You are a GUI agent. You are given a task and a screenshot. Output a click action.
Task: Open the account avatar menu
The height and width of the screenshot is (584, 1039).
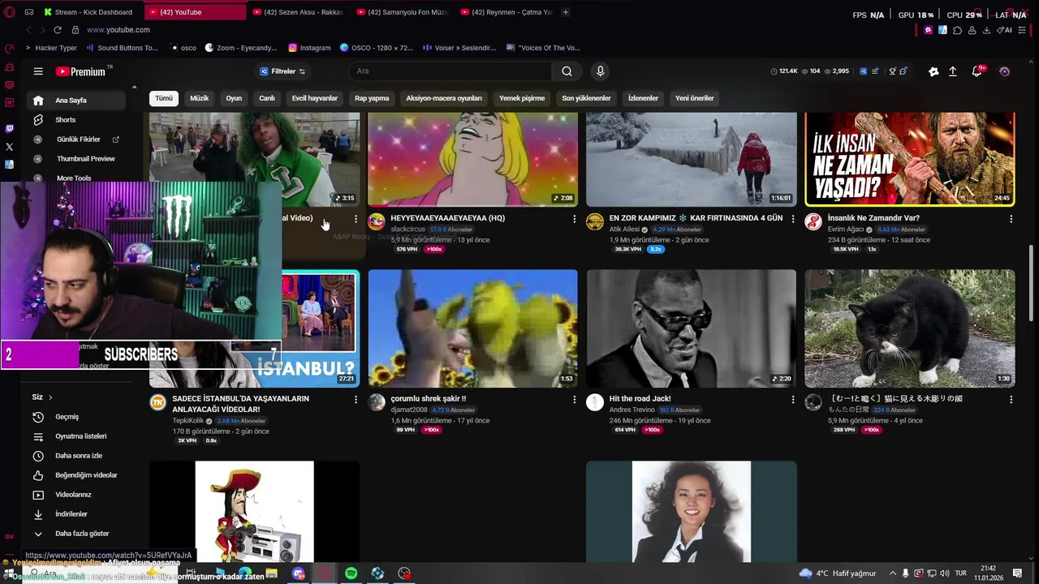pyautogui.click(x=1004, y=71)
